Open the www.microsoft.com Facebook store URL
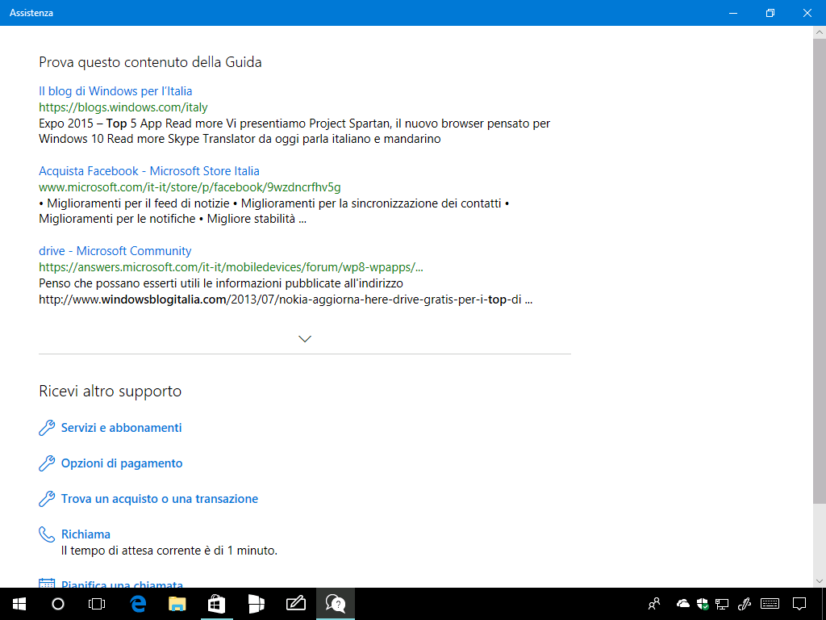Screen dimensions: 826x620 [x=190, y=187]
